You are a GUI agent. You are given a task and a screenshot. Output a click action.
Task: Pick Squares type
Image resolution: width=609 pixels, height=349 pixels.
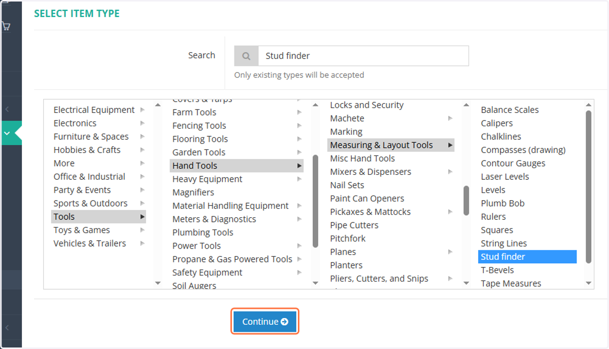(497, 230)
